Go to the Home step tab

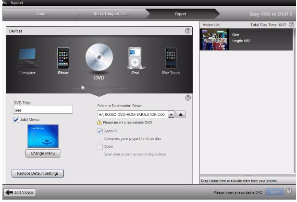(x=41, y=14)
